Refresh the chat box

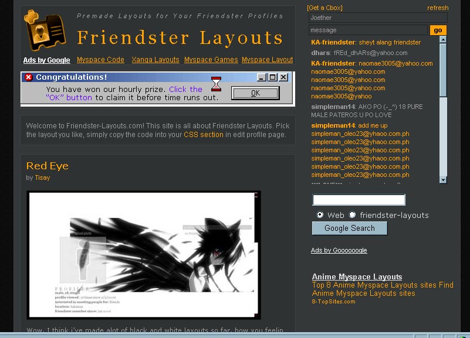[x=438, y=8]
